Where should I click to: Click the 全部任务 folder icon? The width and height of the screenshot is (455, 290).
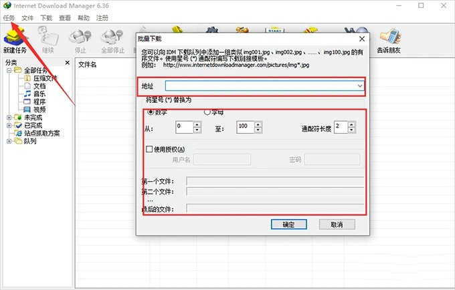(18, 70)
